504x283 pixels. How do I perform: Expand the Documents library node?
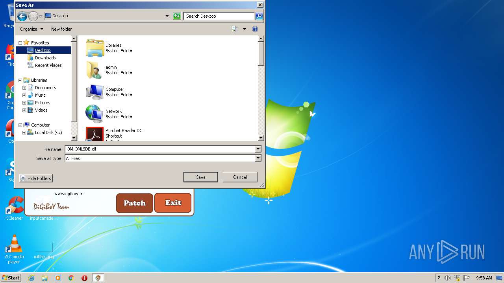coord(24,88)
